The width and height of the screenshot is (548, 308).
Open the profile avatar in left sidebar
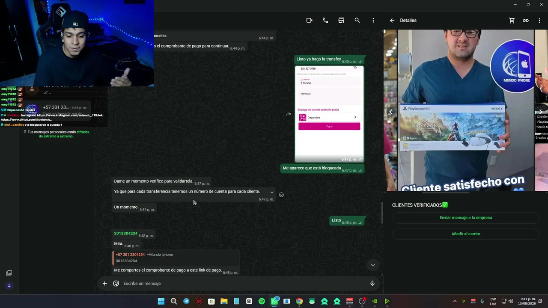click(9, 286)
